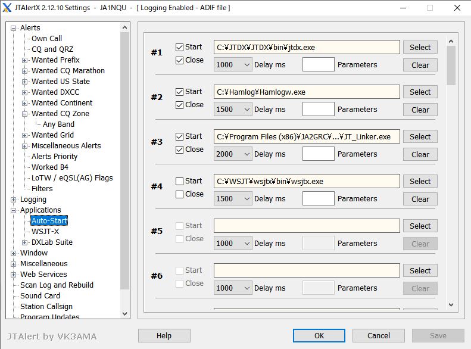The height and width of the screenshot is (349, 471).
Task: Click the Parameters field for entry #3
Action: click(x=318, y=154)
